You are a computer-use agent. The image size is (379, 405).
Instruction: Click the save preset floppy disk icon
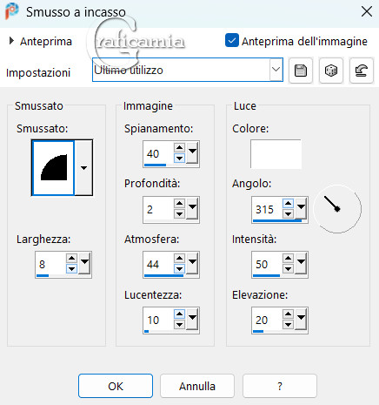point(301,71)
